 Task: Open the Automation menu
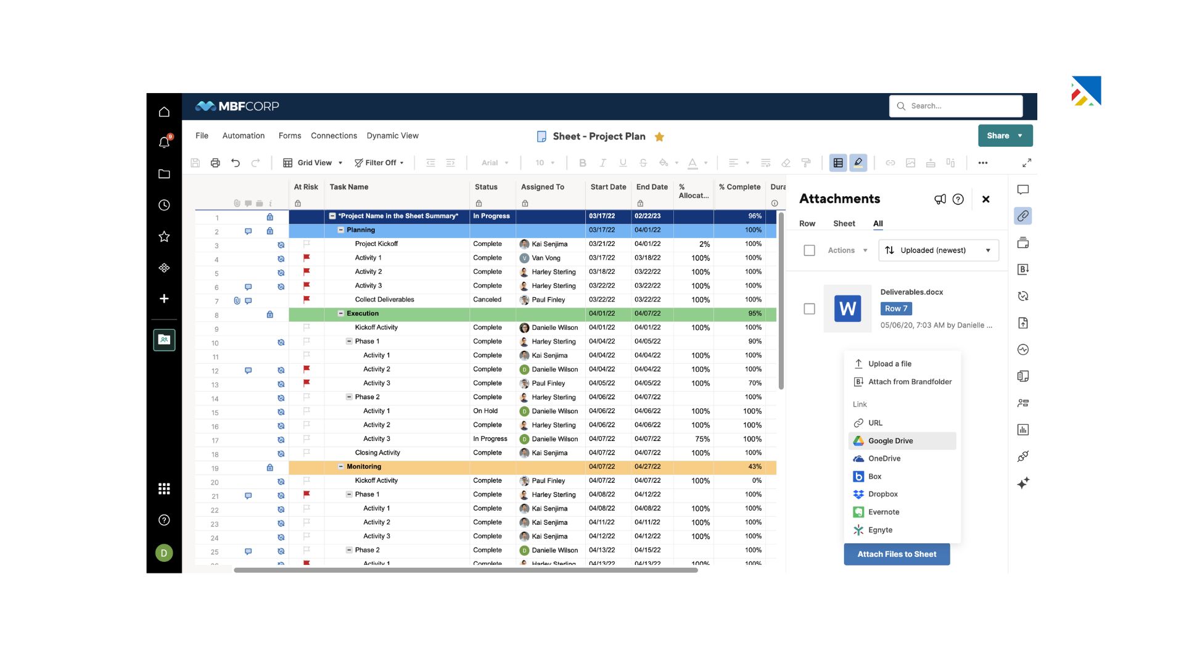243,136
